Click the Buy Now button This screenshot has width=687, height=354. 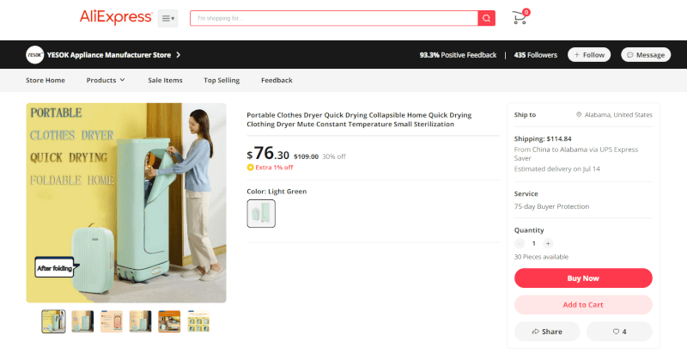pyautogui.click(x=583, y=278)
